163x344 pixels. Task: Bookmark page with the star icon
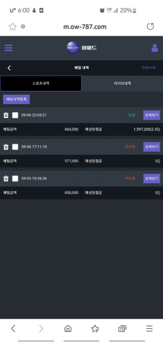(x=13, y=27)
